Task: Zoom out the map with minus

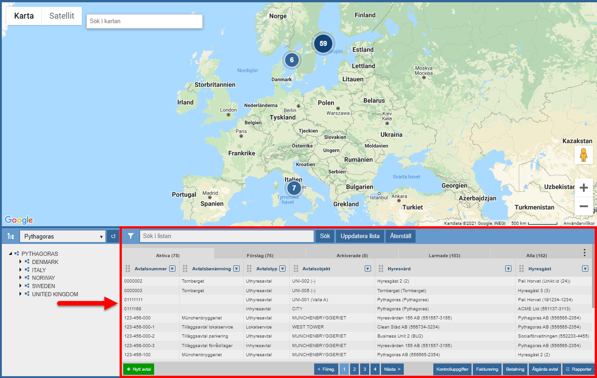Action: click(584, 206)
